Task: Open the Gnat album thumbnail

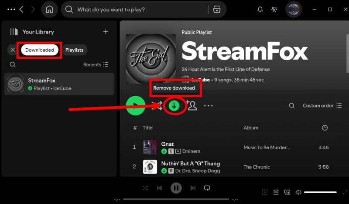Action: (150, 147)
